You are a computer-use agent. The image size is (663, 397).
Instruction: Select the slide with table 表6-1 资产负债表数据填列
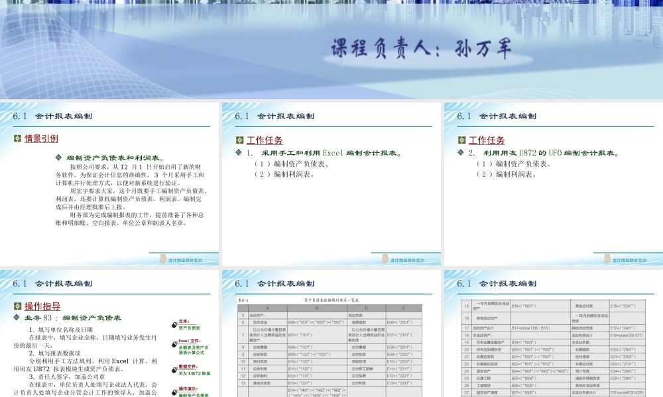click(331, 333)
